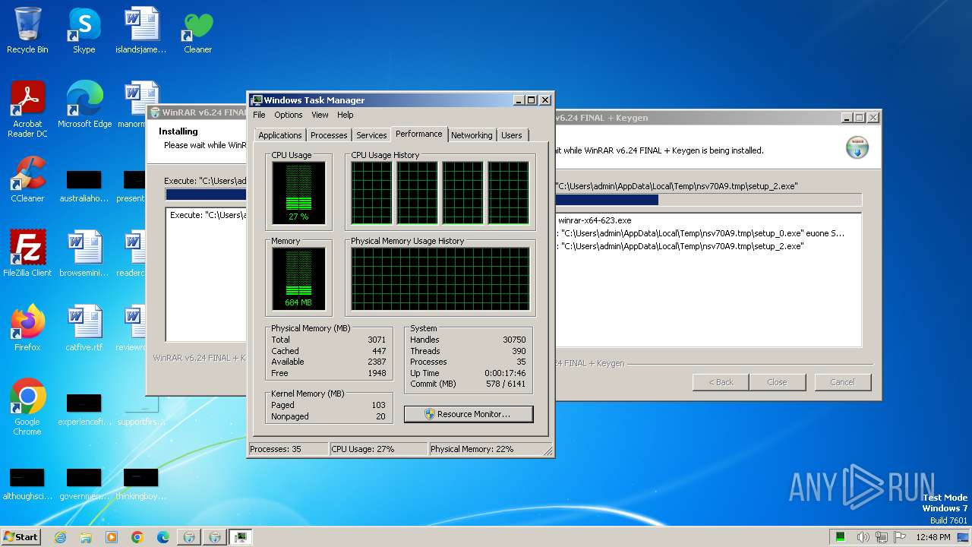Switch to second installer taskbar button
This screenshot has height=547, width=972.
[x=215, y=537]
